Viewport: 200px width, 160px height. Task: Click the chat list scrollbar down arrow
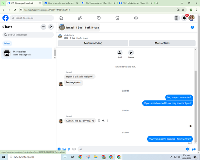pyautogui.click(x=55, y=57)
